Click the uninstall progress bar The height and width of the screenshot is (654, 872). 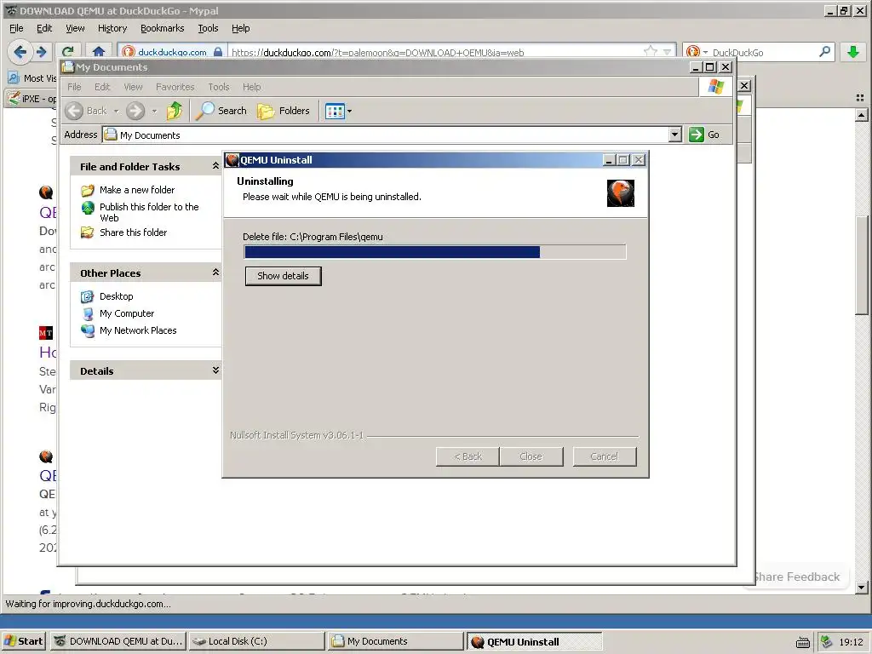tap(435, 252)
